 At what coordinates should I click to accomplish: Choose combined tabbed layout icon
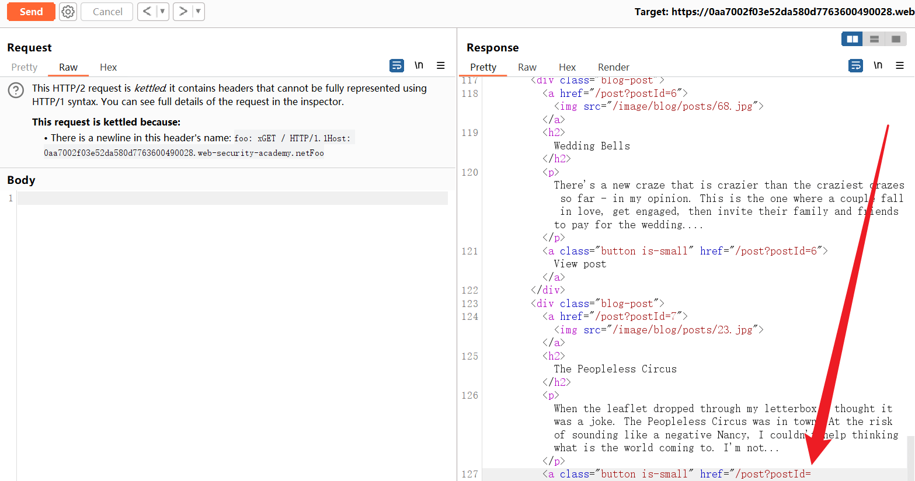(x=896, y=39)
